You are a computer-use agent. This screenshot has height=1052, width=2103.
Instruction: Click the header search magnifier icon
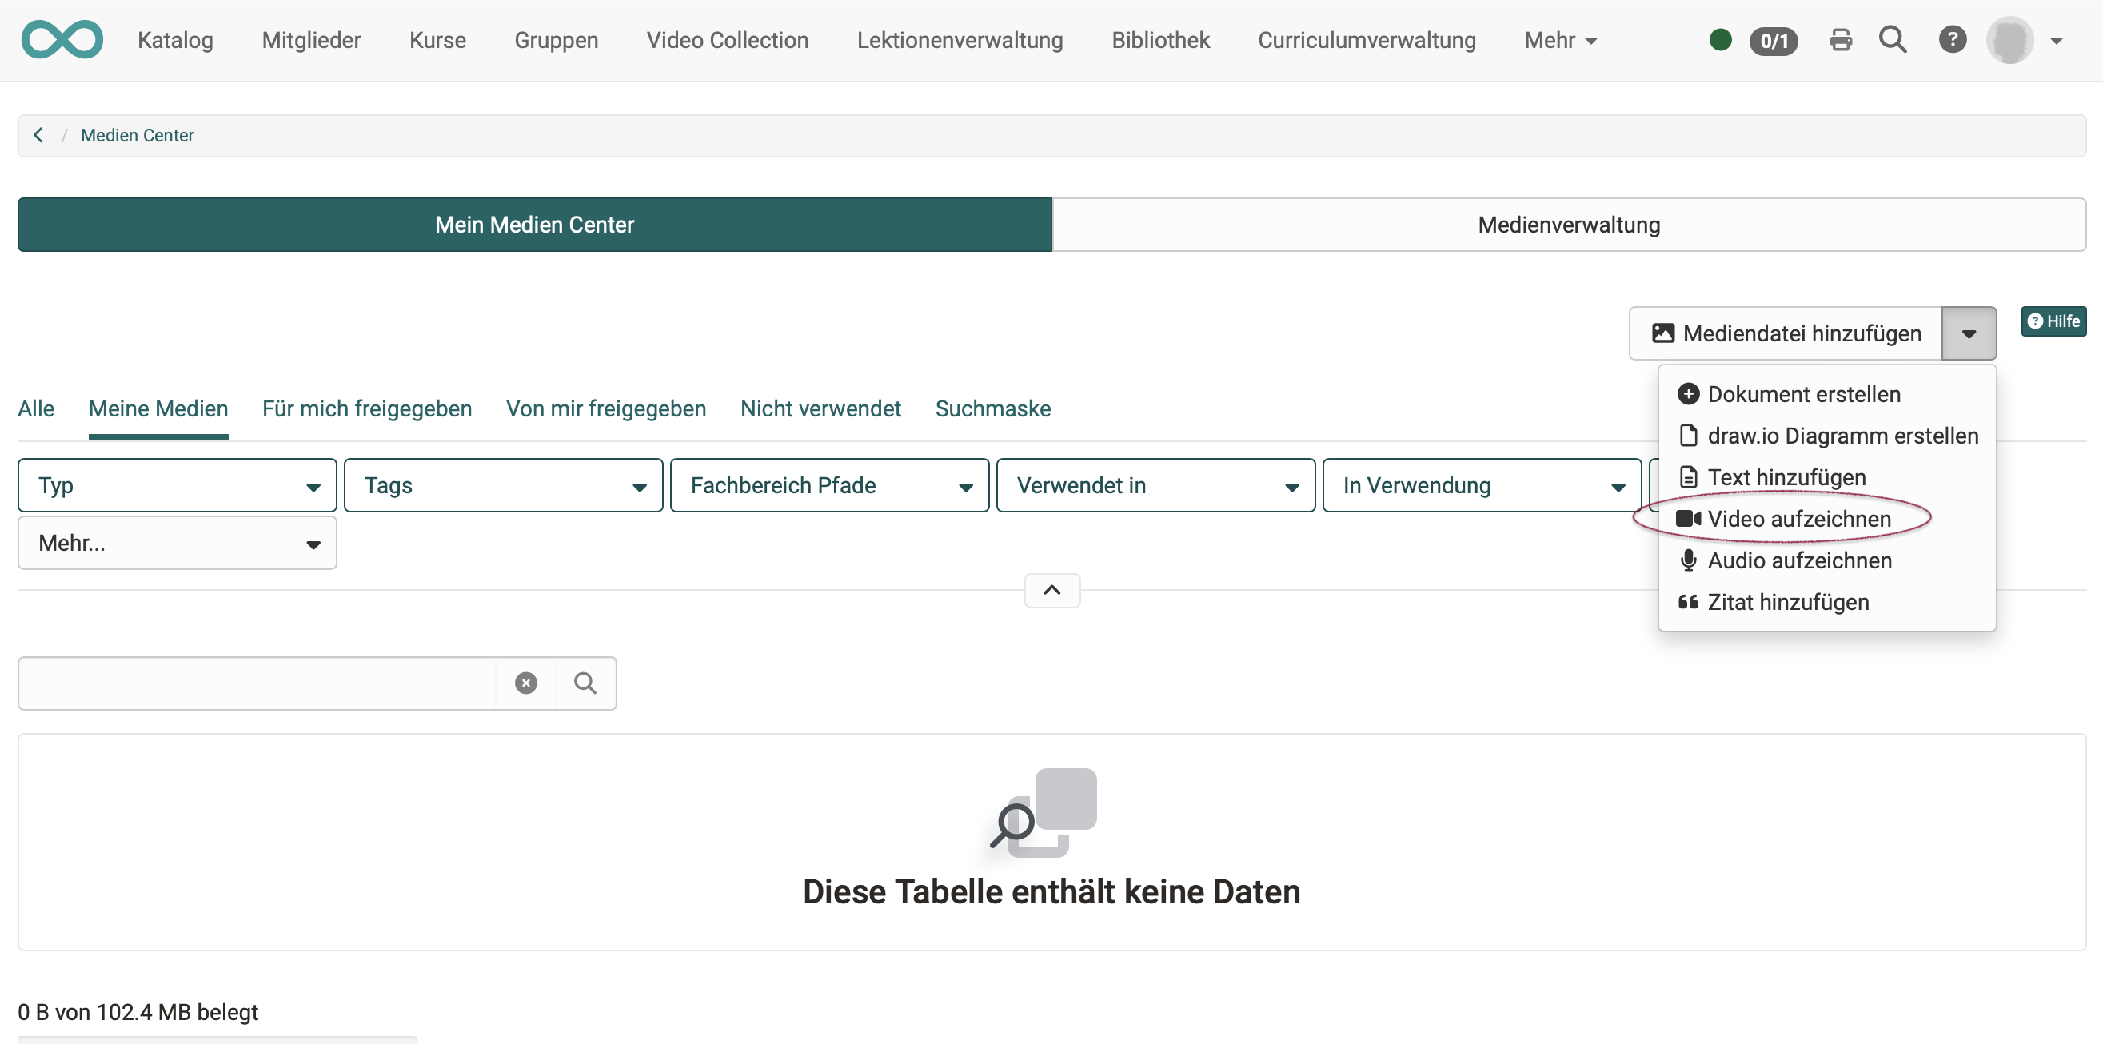(1893, 40)
